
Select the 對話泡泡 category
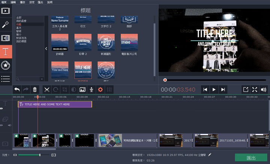coord(21,38)
